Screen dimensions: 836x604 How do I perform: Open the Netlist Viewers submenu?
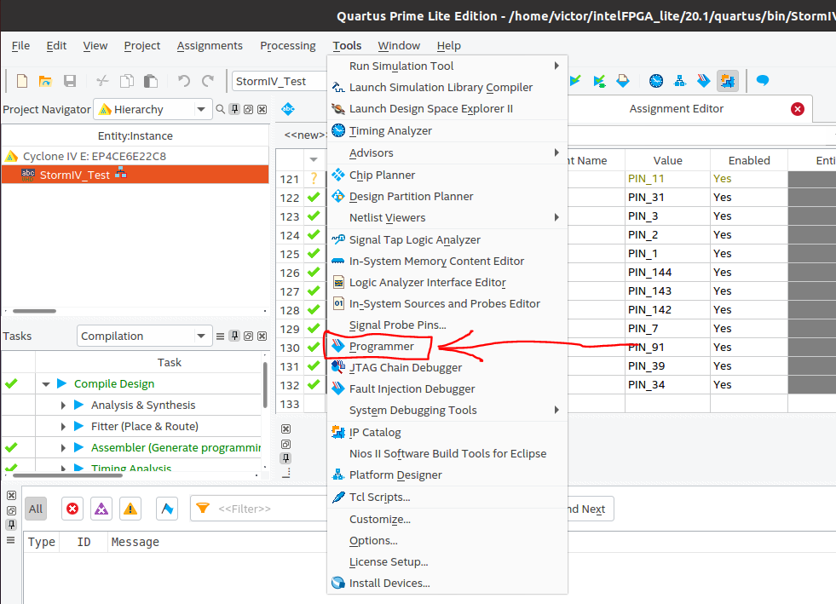point(447,217)
